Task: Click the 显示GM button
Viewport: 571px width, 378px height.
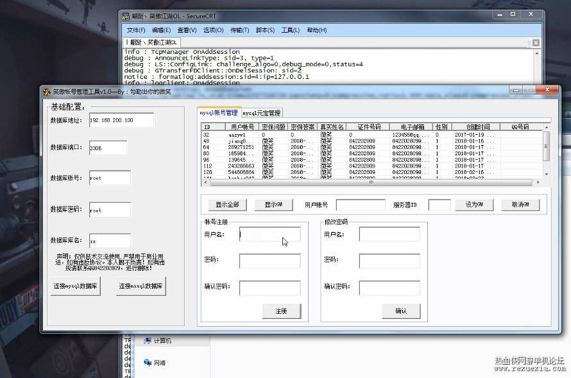Action: pos(273,205)
